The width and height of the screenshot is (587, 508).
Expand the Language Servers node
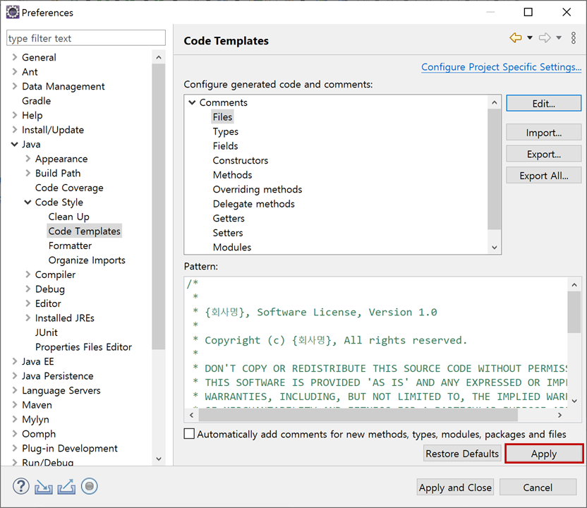point(15,390)
